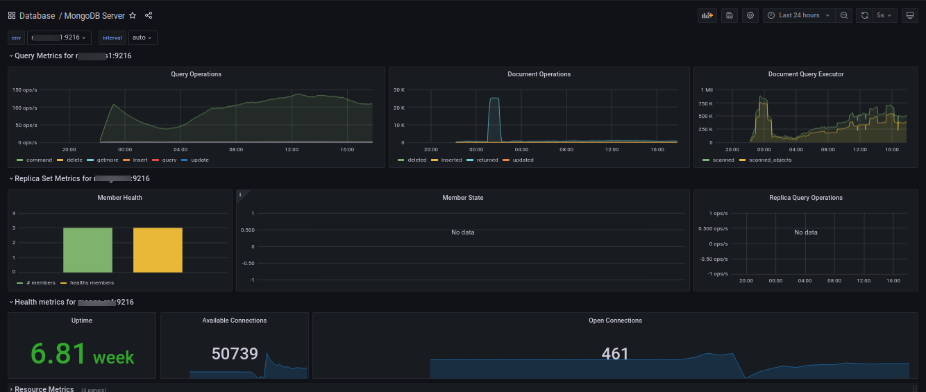The width and height of the screenshot is (926, 392).
Task: Share the dashboard via share icon
Action: (149, 15)
